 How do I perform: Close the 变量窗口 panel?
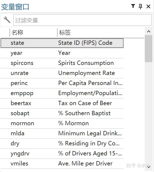(148, 7)
